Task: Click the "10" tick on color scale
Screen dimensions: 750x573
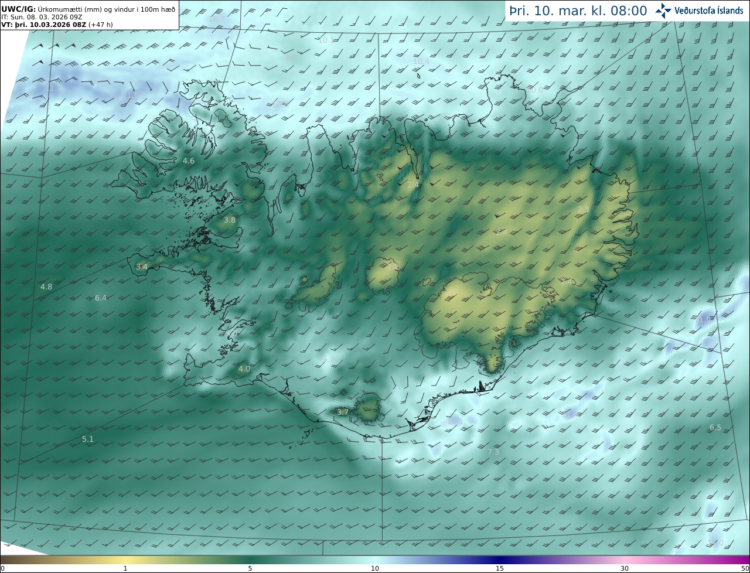Action: (x=375, y=568)
